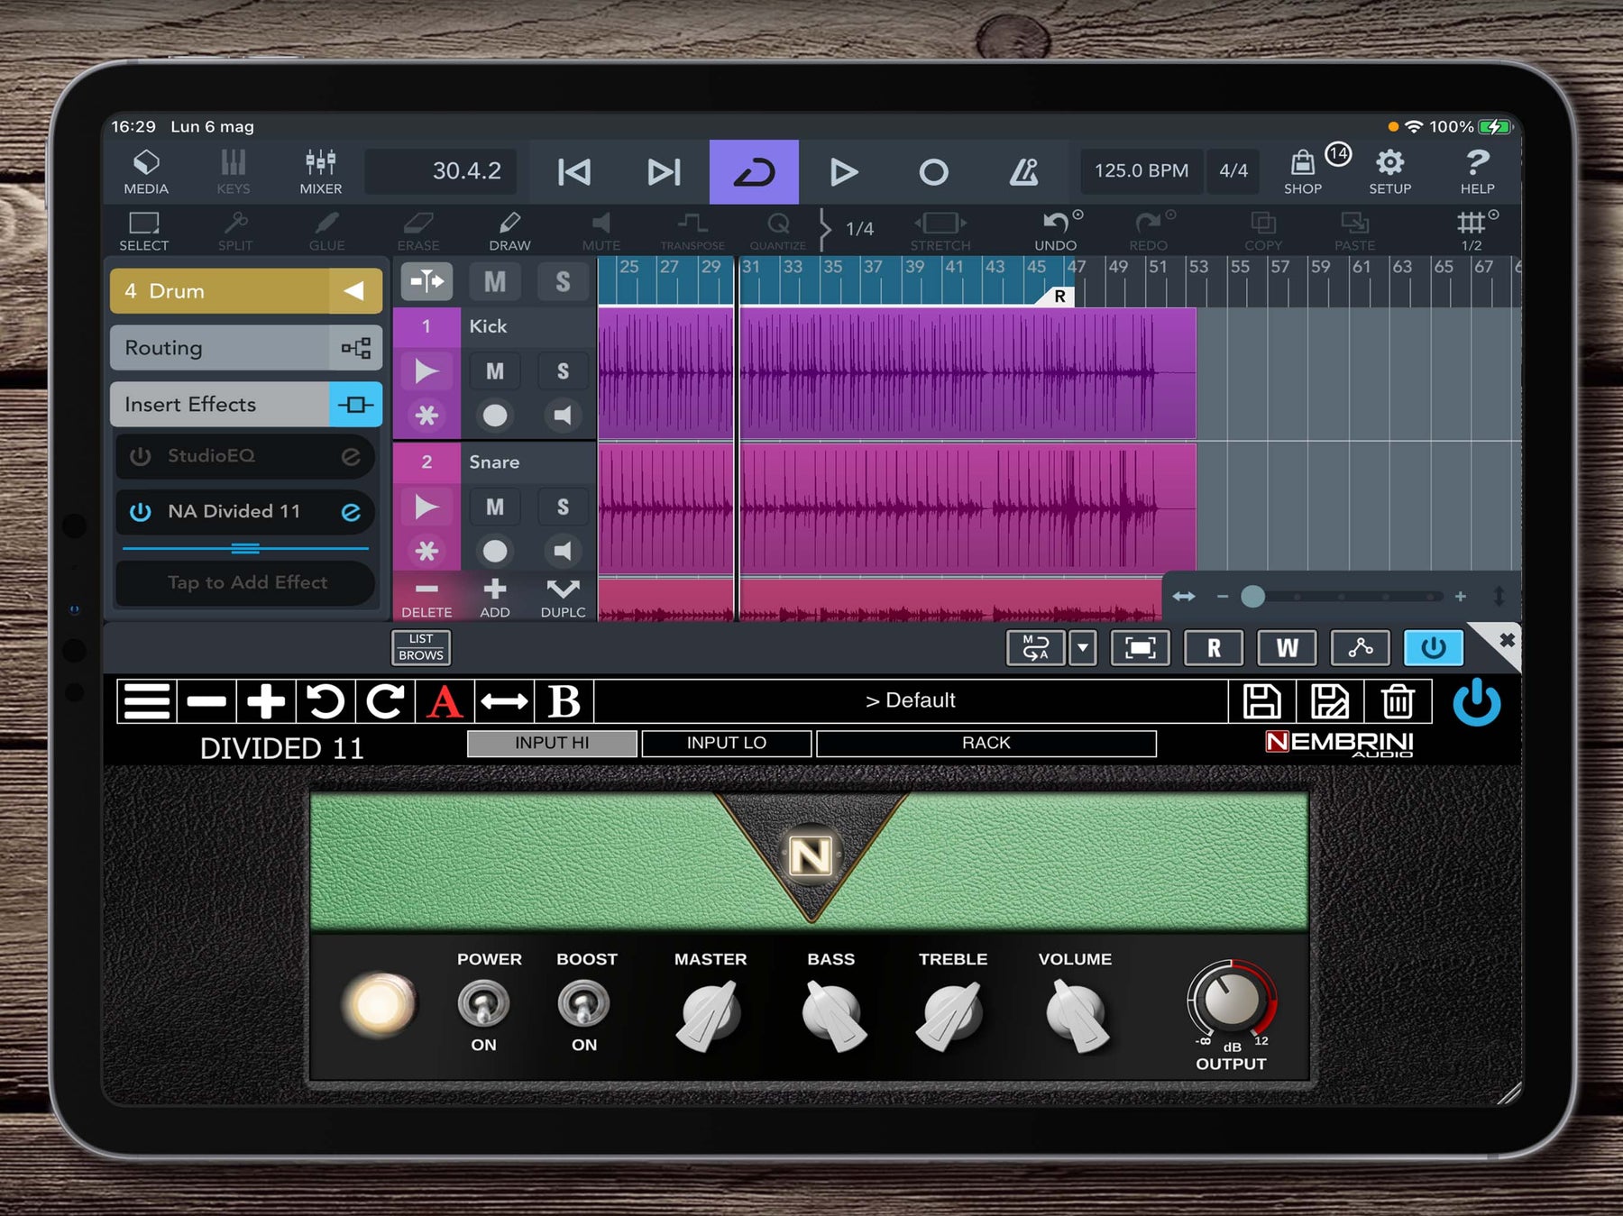Select the Draw tool

click(x=509, y=231)
